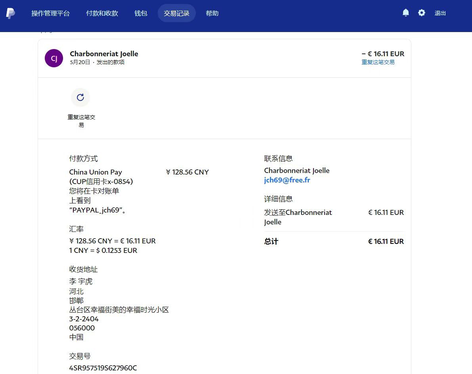Click 退出 to log out
The image size is (472, 374).
(440, 13)
